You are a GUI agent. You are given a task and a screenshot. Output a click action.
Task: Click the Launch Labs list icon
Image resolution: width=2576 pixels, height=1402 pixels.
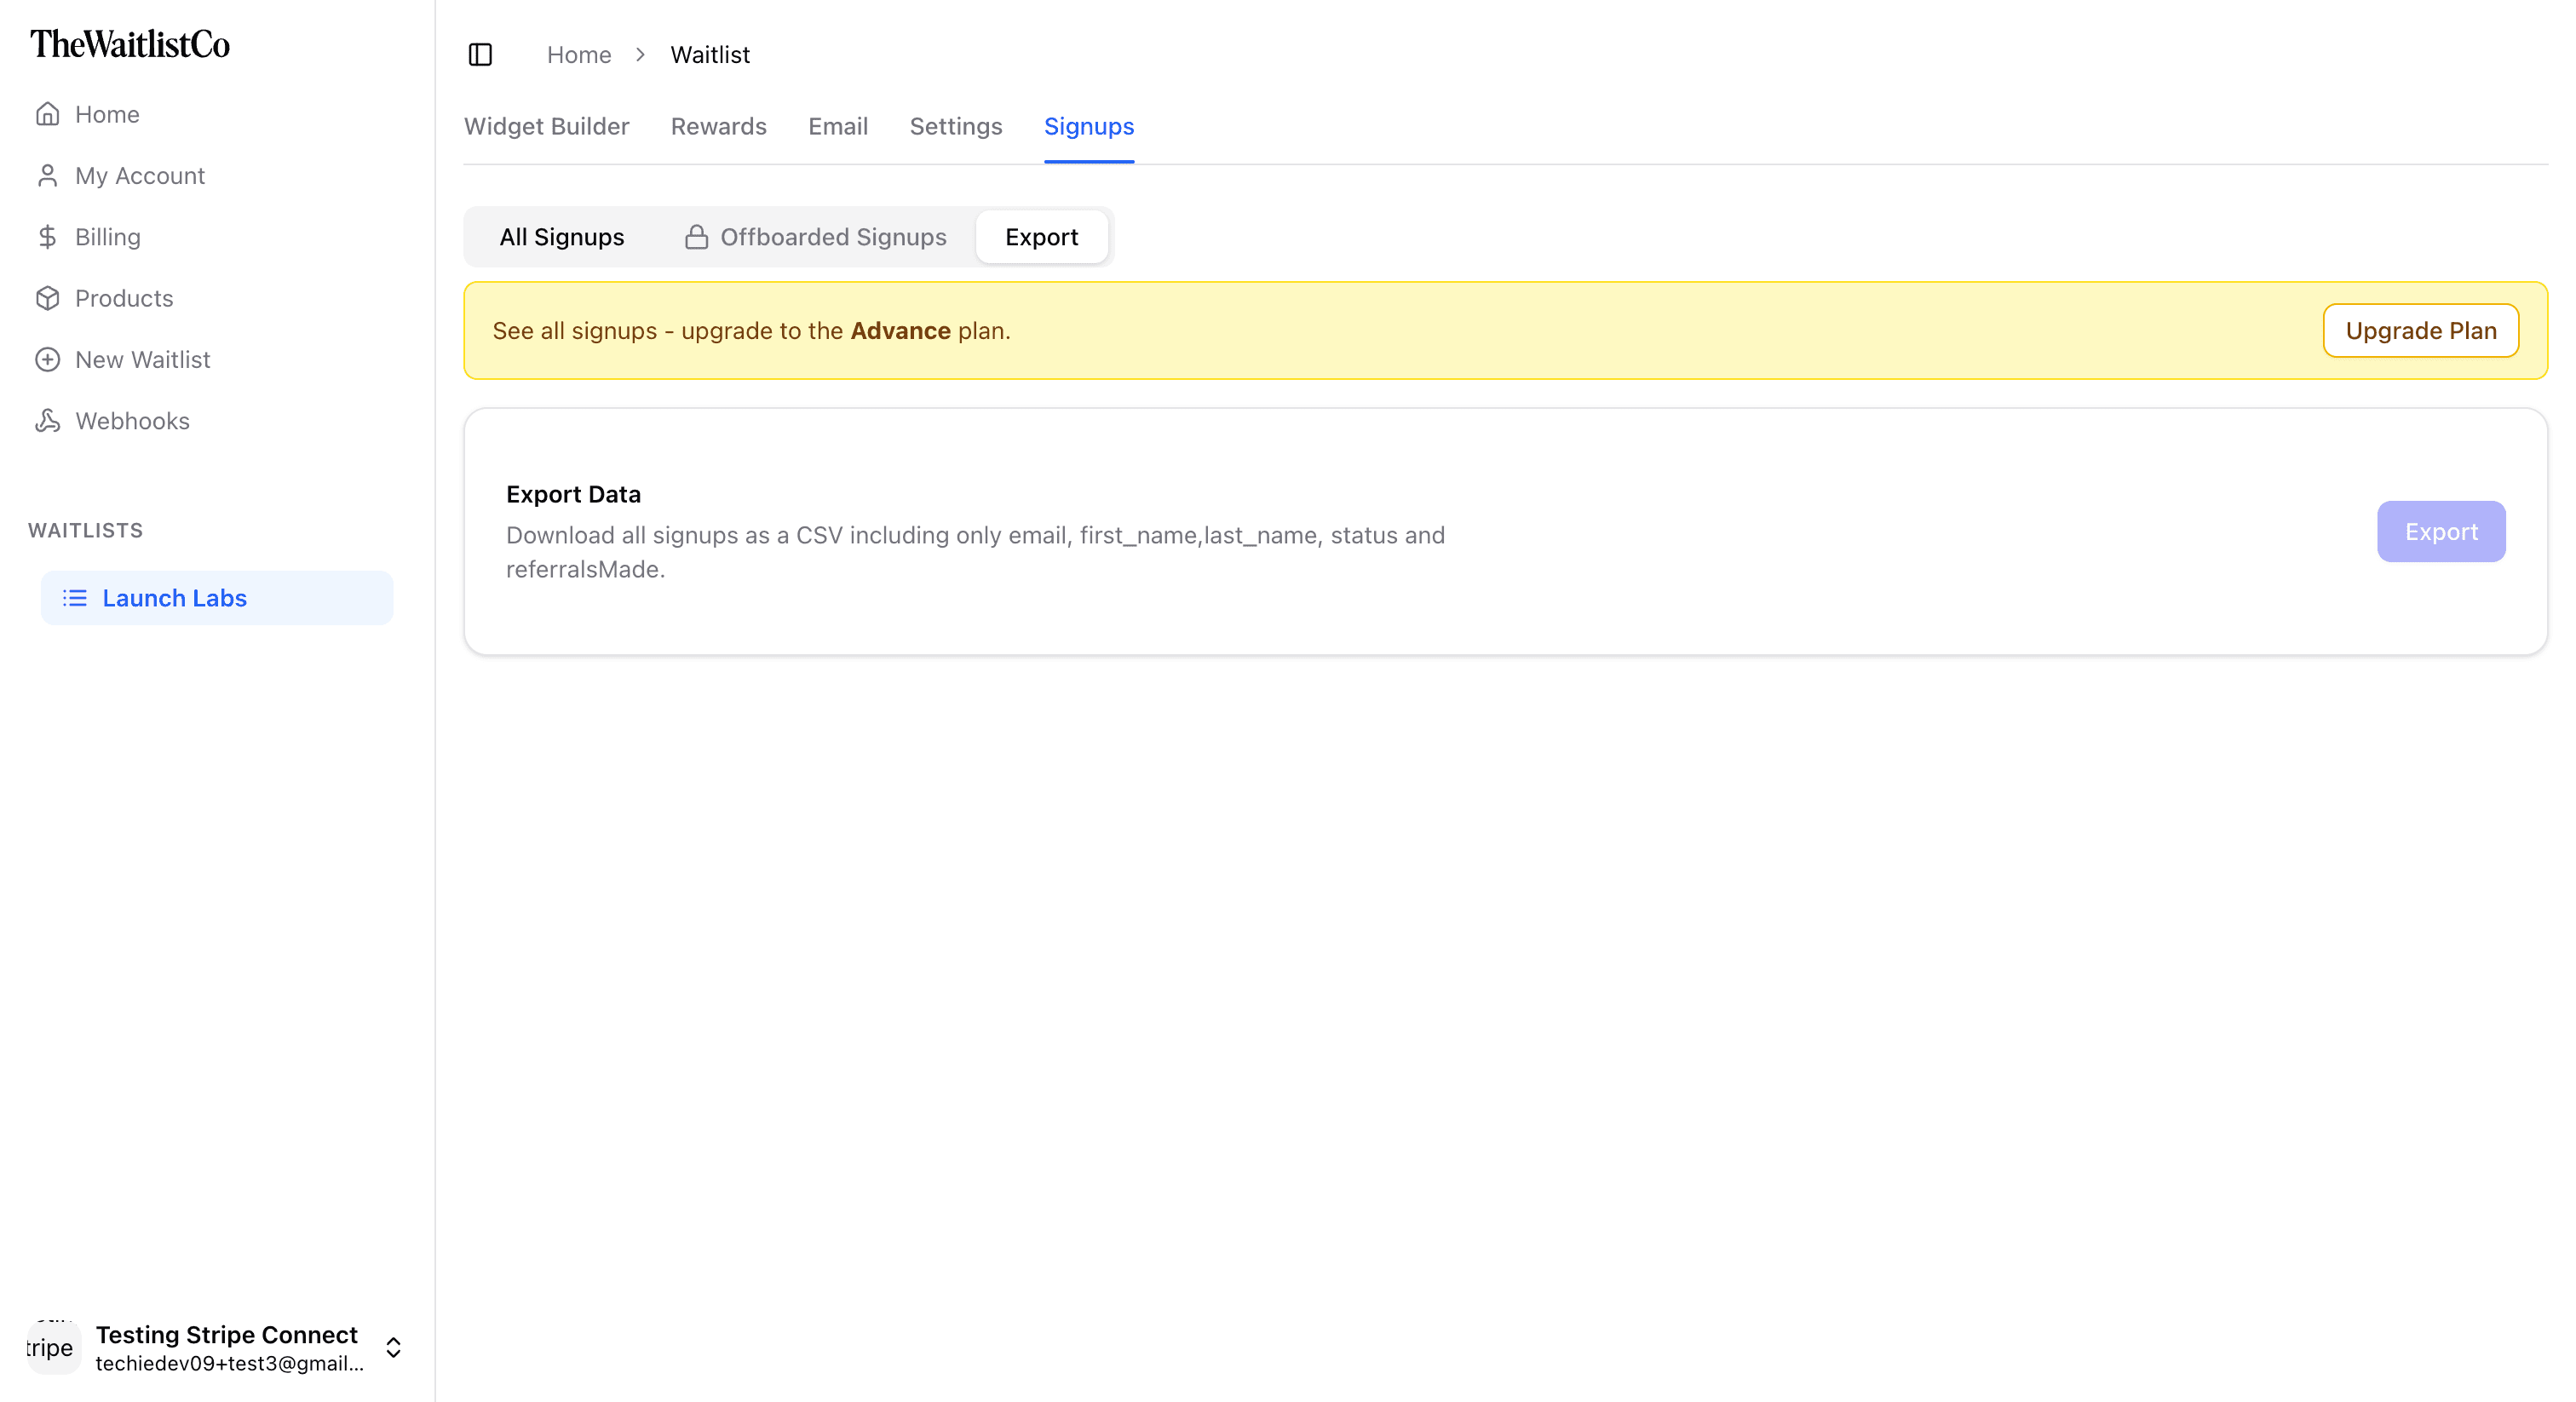tap(75, 598)
